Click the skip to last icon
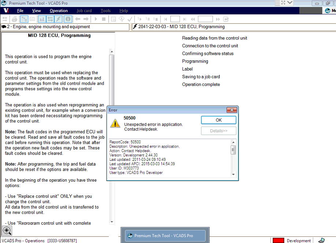 pyautogui.click(x=185, y=19)
